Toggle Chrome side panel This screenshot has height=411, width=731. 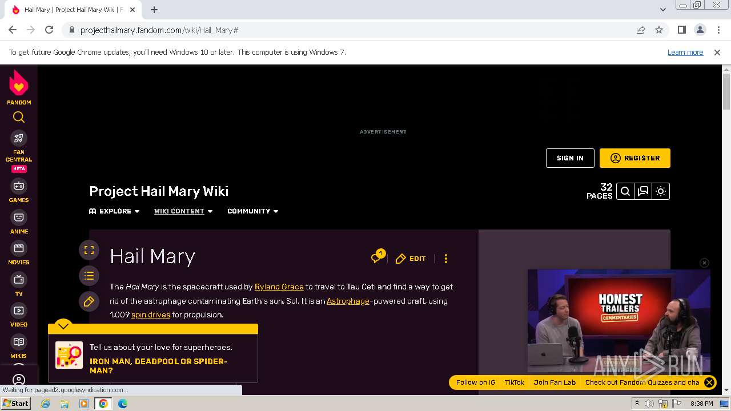[682, 30]
